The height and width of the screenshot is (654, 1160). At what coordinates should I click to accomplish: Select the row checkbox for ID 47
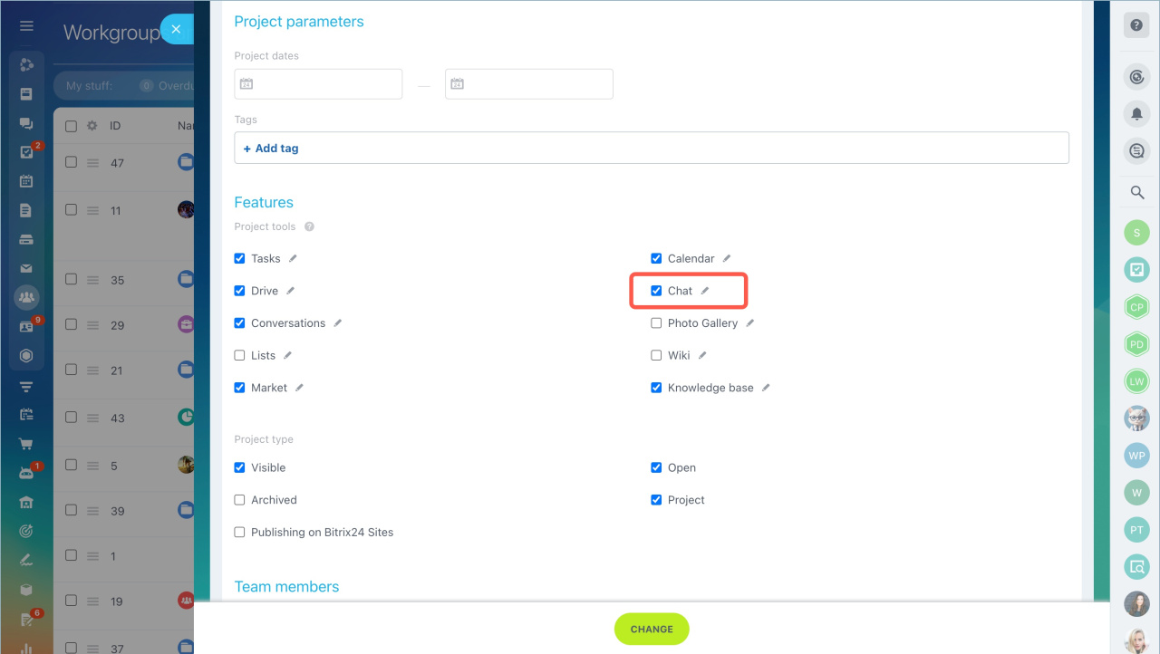point(72,162)
